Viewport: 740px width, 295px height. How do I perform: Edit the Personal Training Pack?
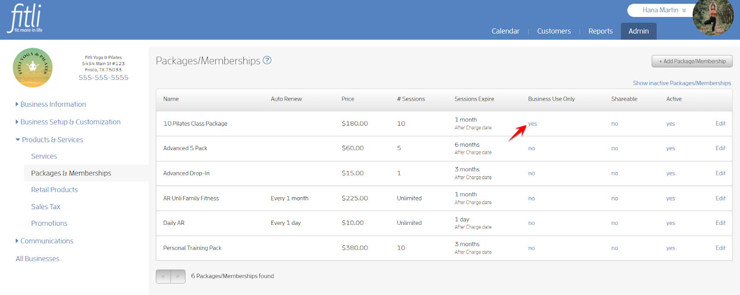click(720, 248)
